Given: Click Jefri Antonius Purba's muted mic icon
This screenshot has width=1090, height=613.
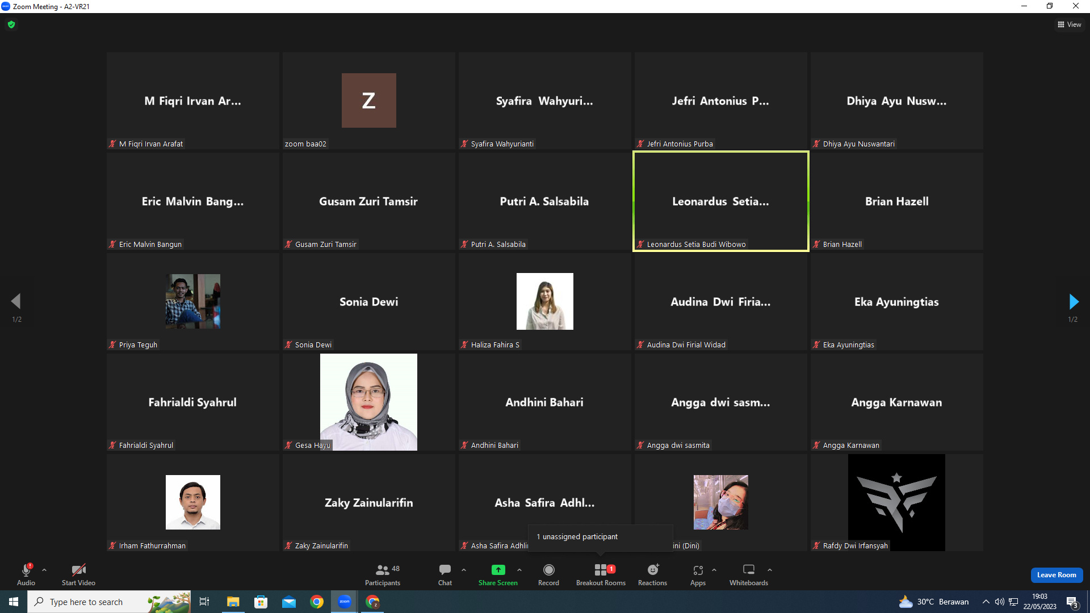Looking at the screenshot, I should [640, 144].
